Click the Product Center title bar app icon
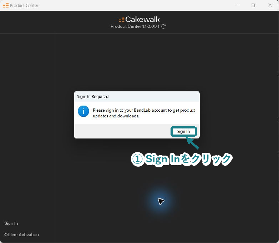 point(5,5)
